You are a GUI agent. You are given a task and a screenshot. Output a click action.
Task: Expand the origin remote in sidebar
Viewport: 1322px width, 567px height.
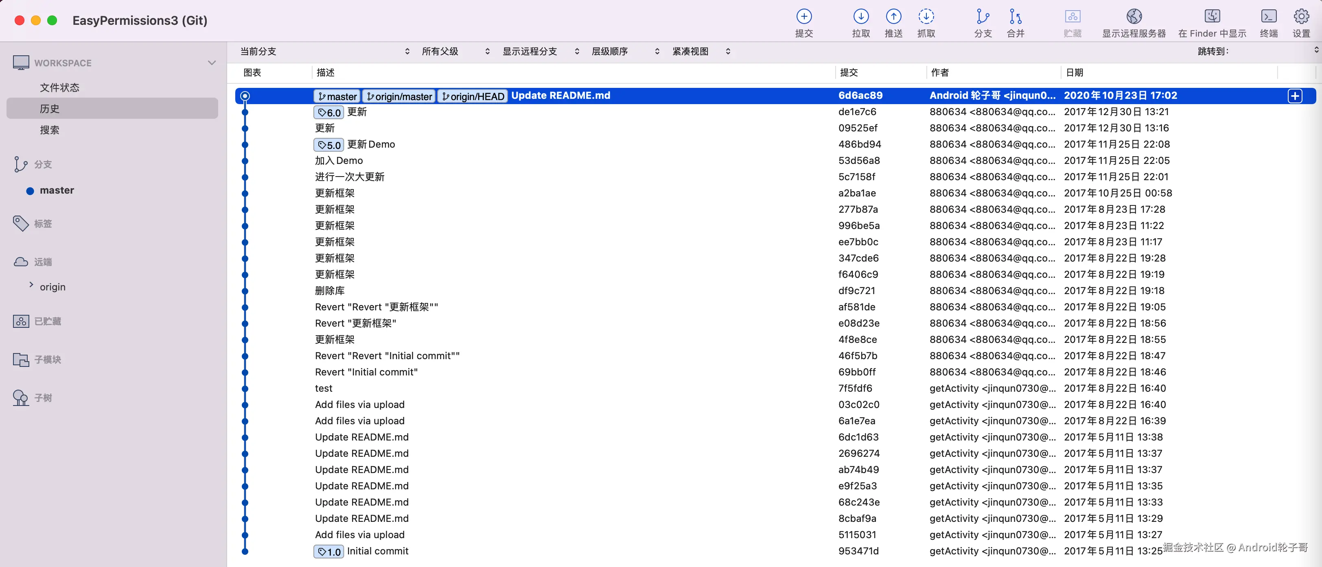coord(31,285)
